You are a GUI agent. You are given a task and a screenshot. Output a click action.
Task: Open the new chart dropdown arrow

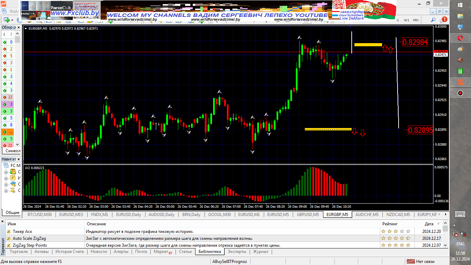point(12,20)
